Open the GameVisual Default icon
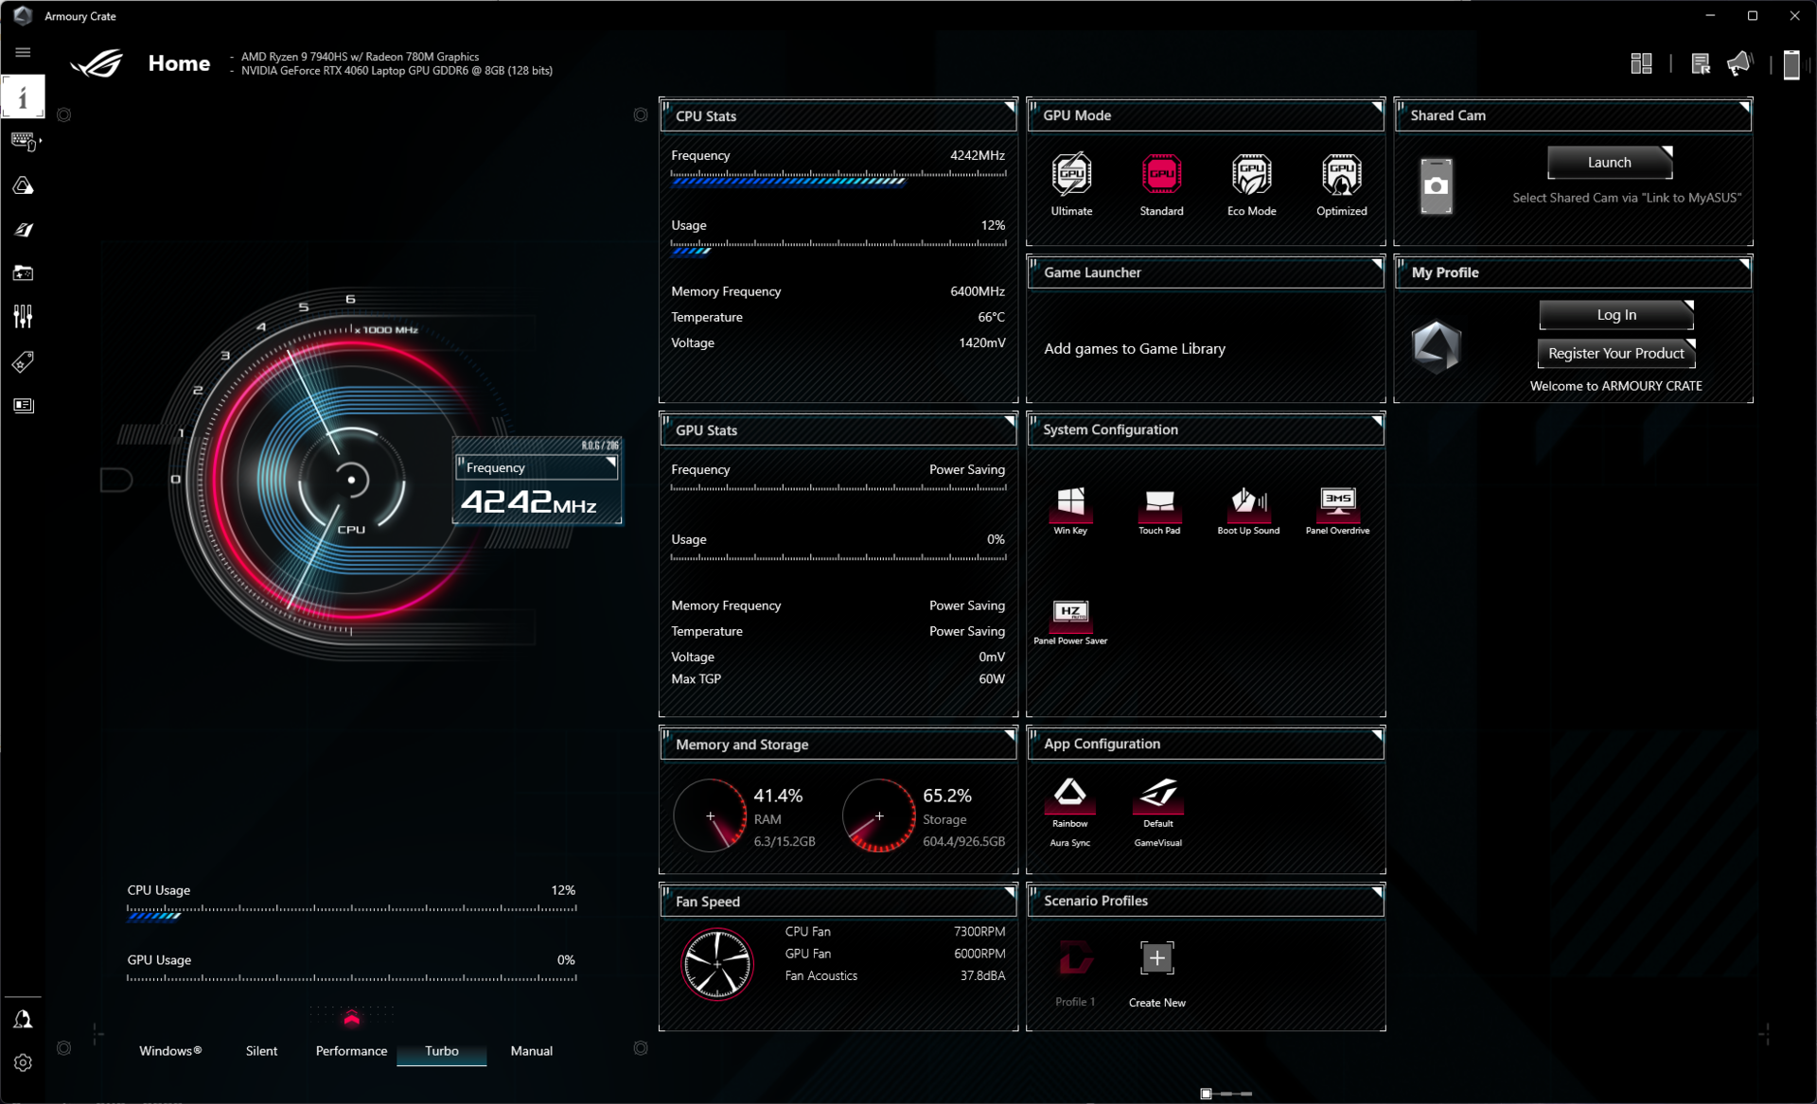The width and height of the screenshot is (1817, 1104). [1157, 795]
